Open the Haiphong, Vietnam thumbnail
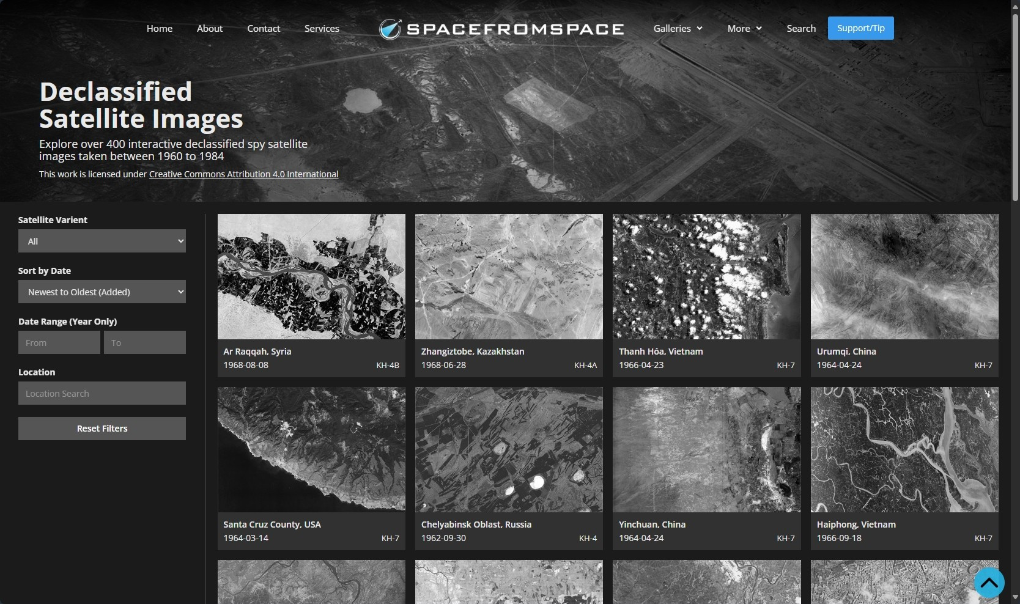 [904, 449]
